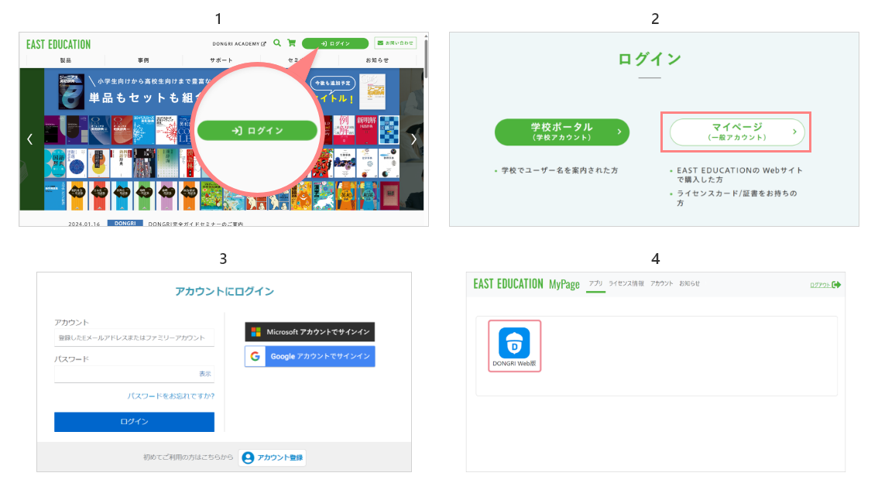Click the search magnifier icon in header
This screenshot has width=878, height=490.
[276, 43]
